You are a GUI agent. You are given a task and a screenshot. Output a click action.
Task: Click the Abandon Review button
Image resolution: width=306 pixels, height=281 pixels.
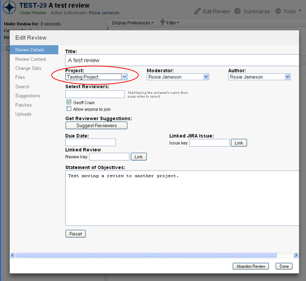pos(251,266)
